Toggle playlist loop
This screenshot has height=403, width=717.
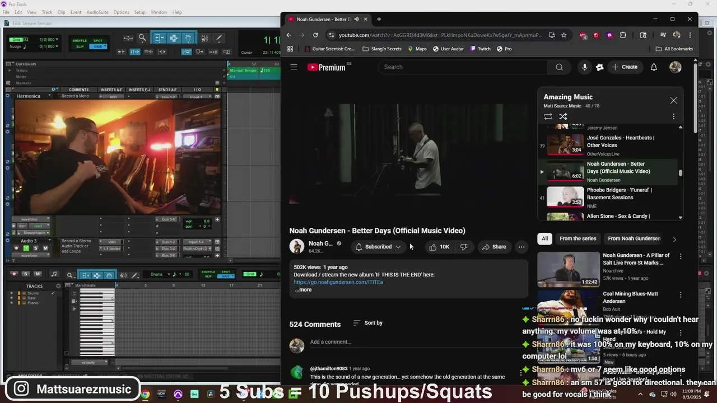[x=548, y=116]
